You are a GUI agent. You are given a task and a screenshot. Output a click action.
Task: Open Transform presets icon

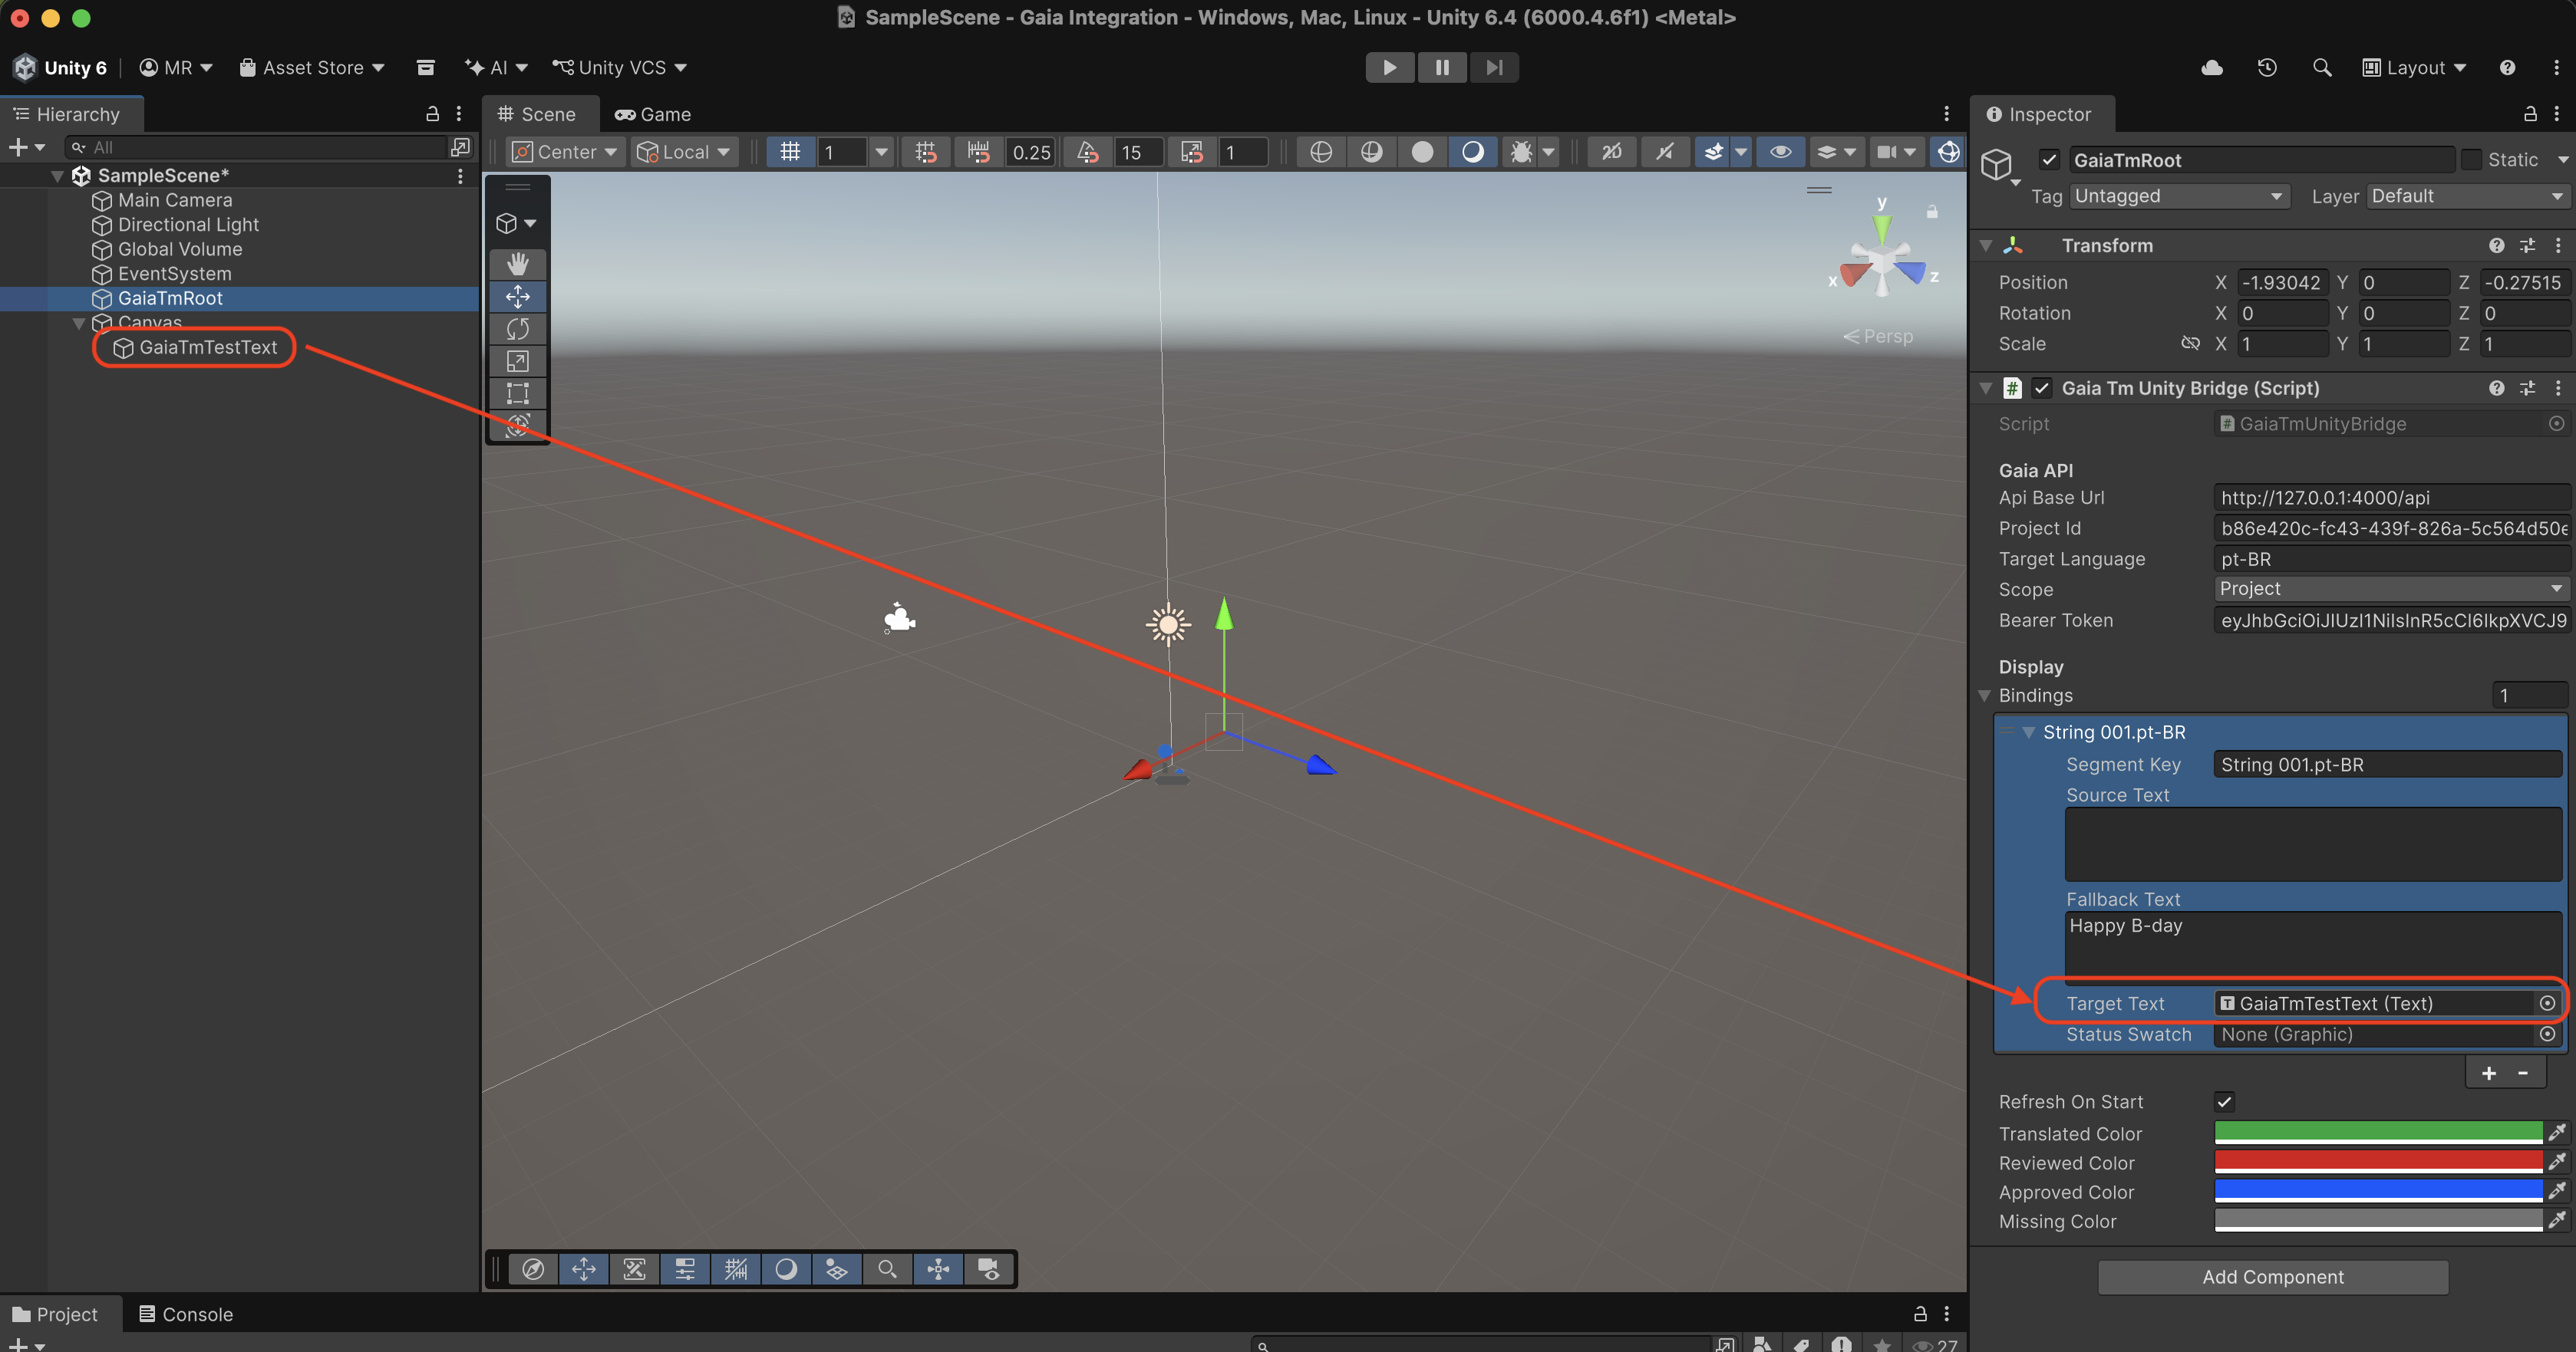tap(2527, 246)
